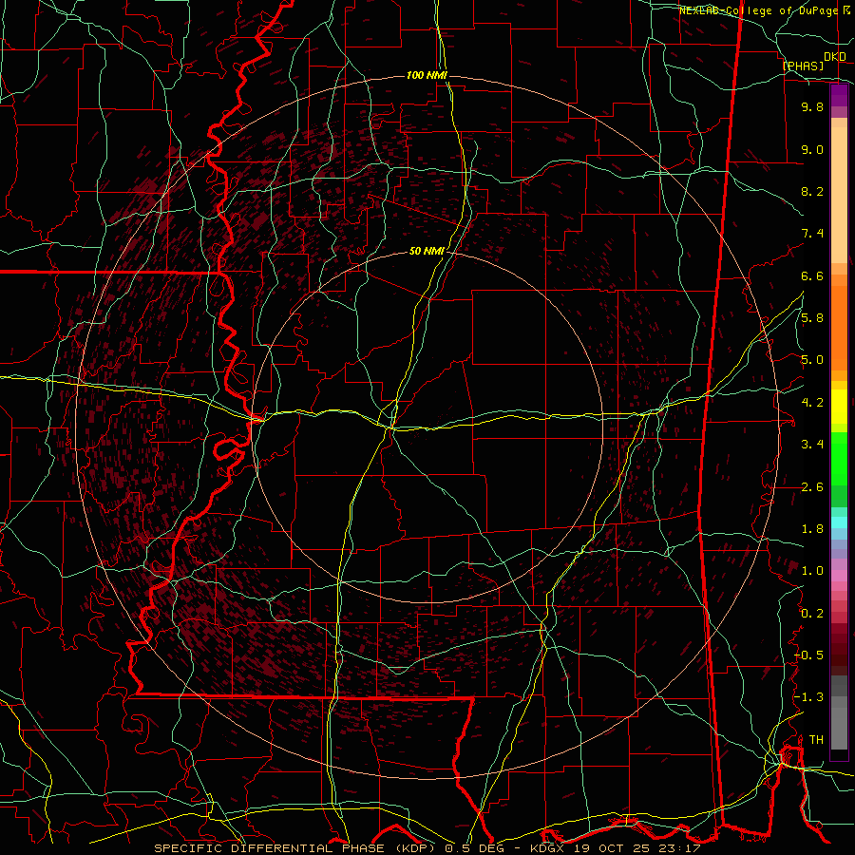Viewport: 855px width, 855px height.
Task: Click the -0.5 value on the scale
Action: tap(809, 655)
